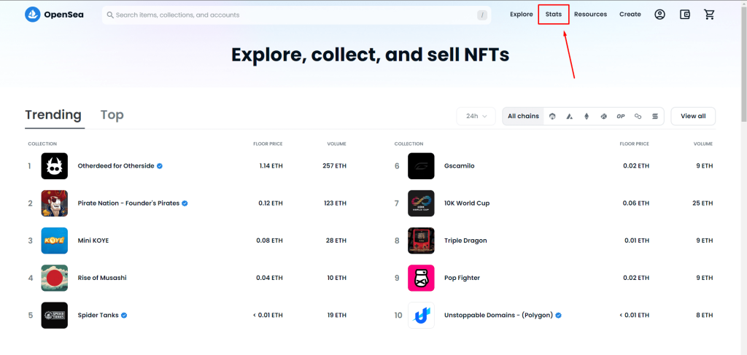Open Otherdeed for Otherside thumbnail
This screenshot has width=747, height=355.
point(54,165)
